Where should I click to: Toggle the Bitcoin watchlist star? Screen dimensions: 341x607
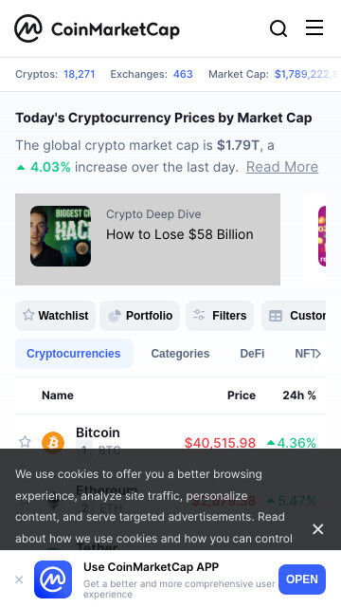point(26,442)
